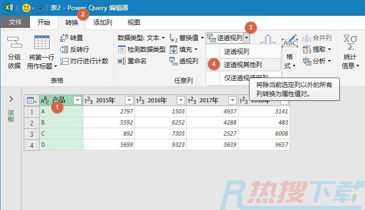This screenshot has height=210, width=365.
Task: Switch to the 开始 tab
Action: pos(44,22)
